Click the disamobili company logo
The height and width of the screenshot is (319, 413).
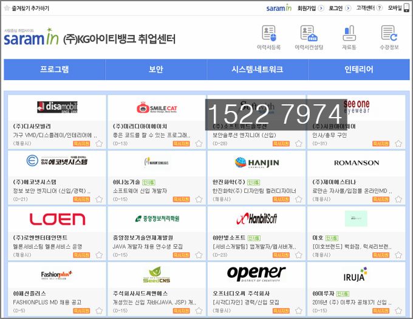57,107
